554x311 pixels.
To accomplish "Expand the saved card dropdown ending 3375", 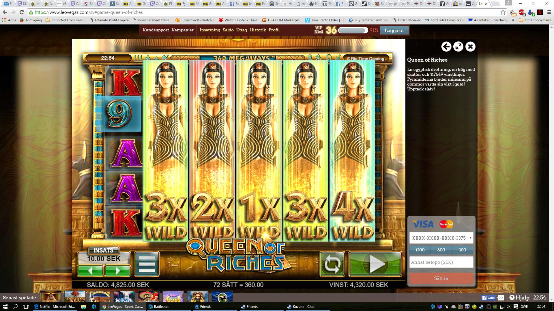I will click(441, 238).
